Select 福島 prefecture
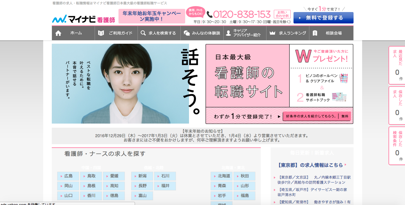Image resolution: width=405 pixels, height=205 pixels. 245,196
